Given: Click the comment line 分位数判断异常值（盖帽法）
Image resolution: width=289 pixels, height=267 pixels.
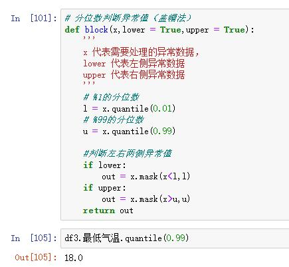Looking at the screenshot, I should (128, 18).
